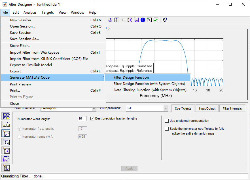Viewport: 250px width, 180px height.
Task: Open the Create Multirate Filter sidebar panel
Action: [x=6, y=116]
